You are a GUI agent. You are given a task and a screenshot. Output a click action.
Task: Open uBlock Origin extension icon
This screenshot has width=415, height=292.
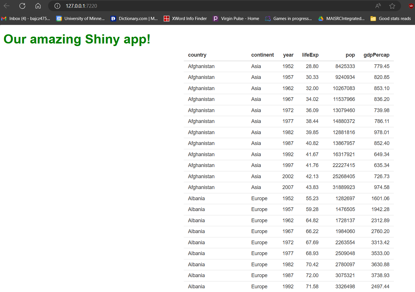[411, 6]
